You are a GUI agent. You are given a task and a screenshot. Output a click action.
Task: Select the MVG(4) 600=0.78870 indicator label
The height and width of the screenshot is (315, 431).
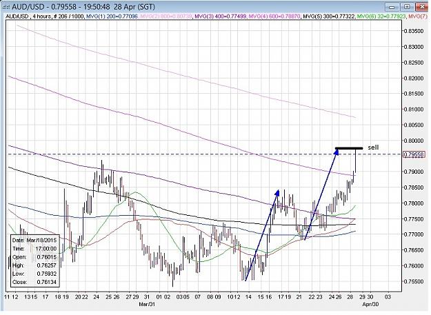[x=274, y=17]
